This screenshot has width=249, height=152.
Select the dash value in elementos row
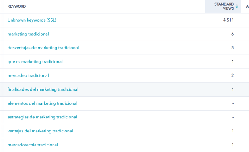point(233,103)
